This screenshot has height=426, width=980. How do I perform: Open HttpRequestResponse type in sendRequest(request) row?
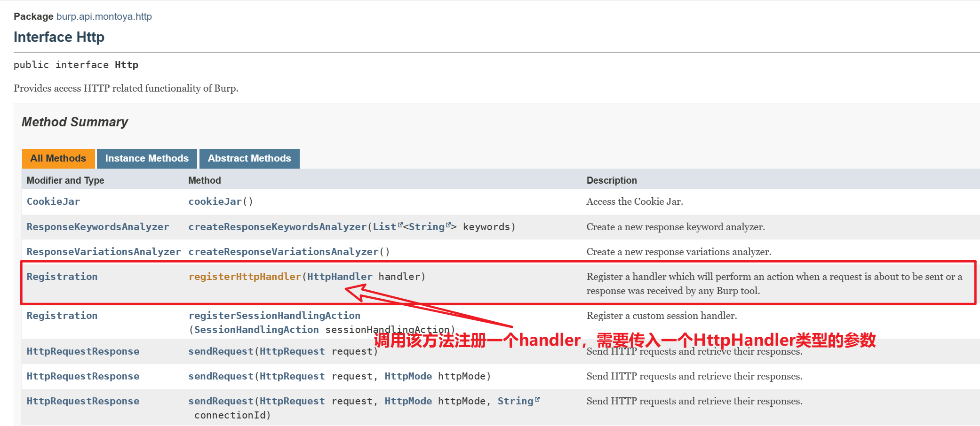83,351
